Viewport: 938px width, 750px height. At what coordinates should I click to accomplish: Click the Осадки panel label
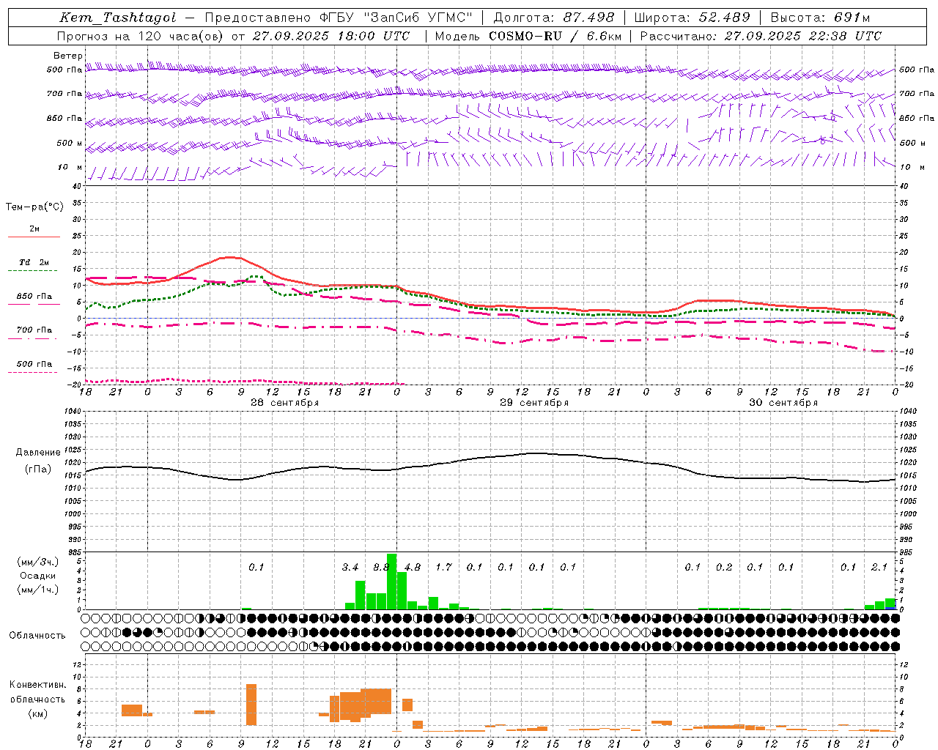(x=37, y=576)
